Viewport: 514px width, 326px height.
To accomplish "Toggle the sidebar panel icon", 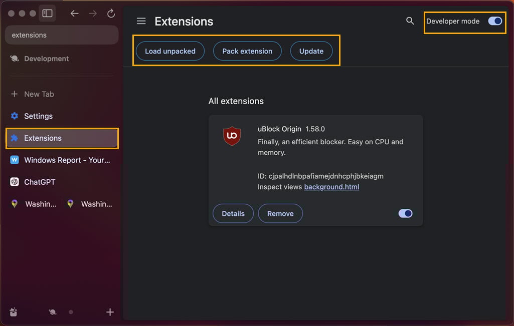I will pos(47,14).
